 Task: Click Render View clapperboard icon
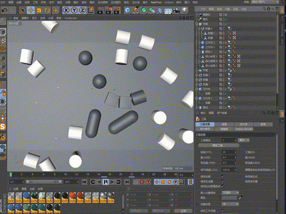tap(100, 10)
